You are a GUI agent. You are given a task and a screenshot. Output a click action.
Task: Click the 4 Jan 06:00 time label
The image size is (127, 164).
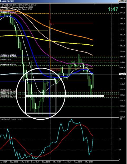(x=67, y=162)
